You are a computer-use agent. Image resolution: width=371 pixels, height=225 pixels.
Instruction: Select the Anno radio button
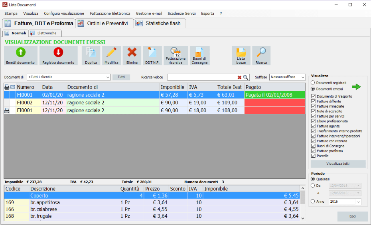coord(313,202)
